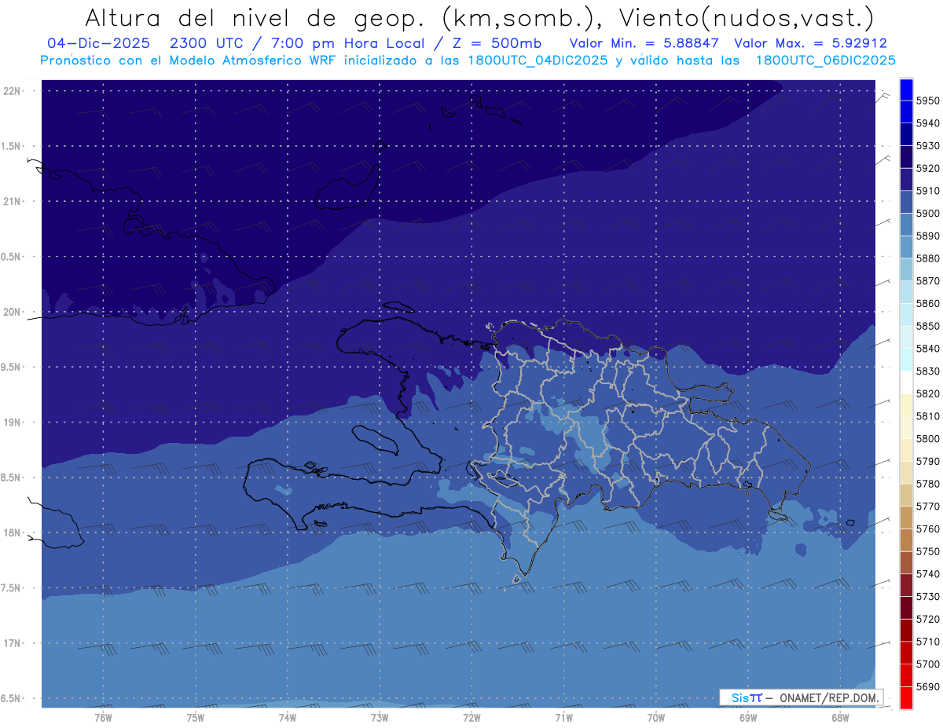943x728 pixels.
Task: Click the 68W longitude axis label
Action: [840, 717]
